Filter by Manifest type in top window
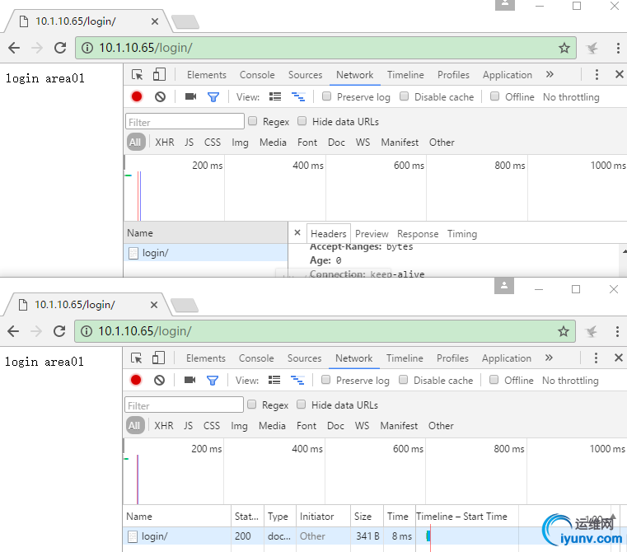This screenshot has width=627, height=552. (400, 143)
